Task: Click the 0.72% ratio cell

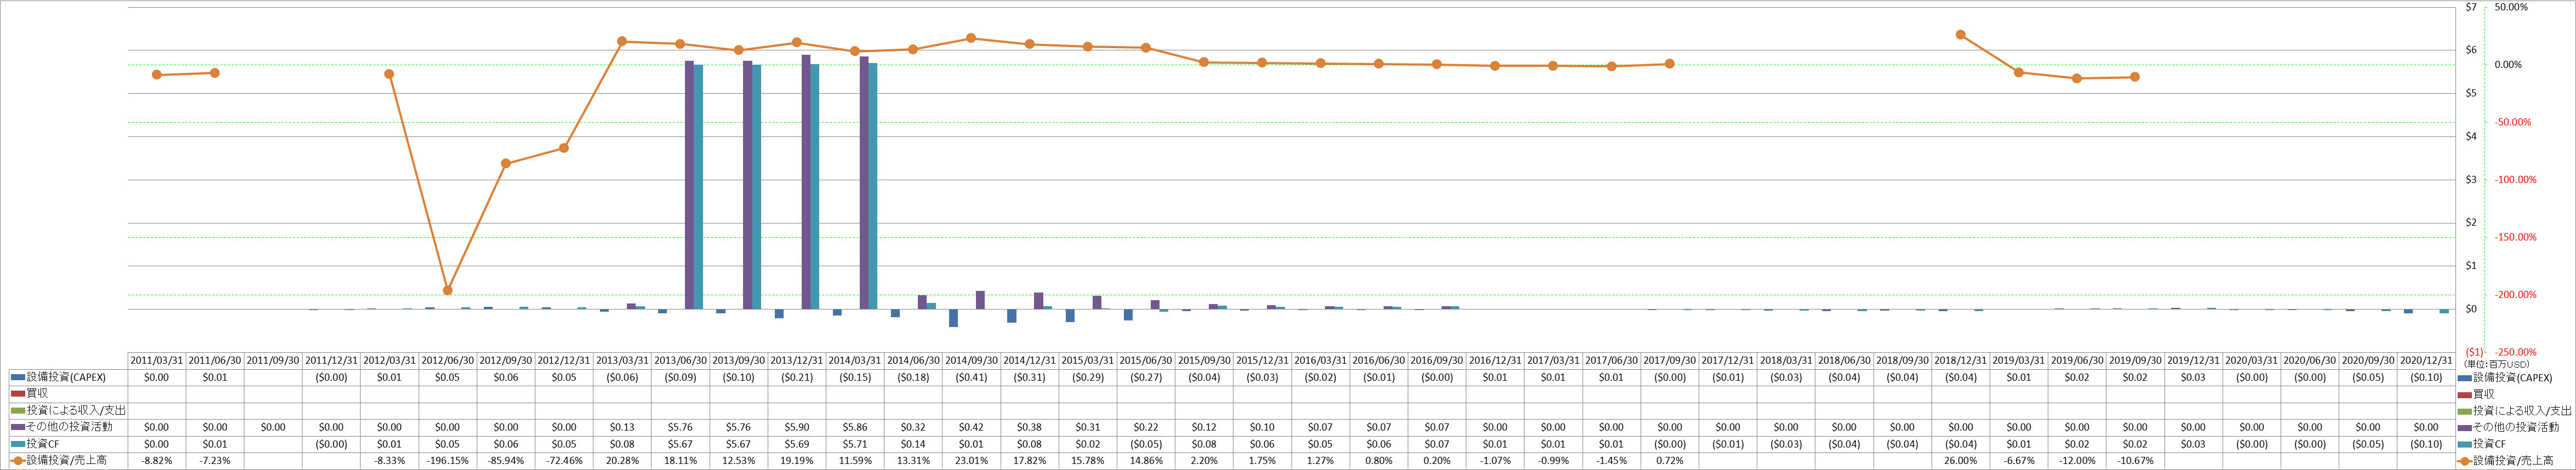Action: pyautogui.click(x=1670, y=461)
